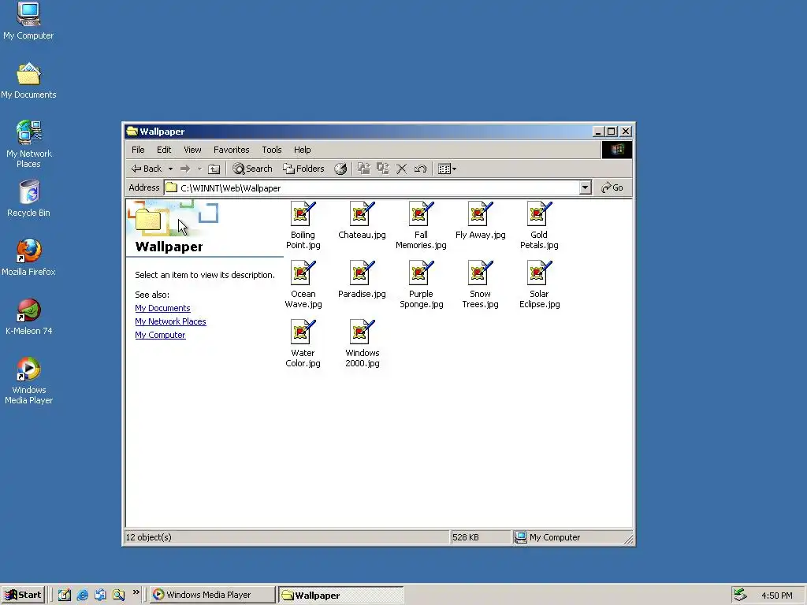Viewport: 807px width, 605px height.
Task: Expand the Address bar dropdown
Action: click(585, 187)
